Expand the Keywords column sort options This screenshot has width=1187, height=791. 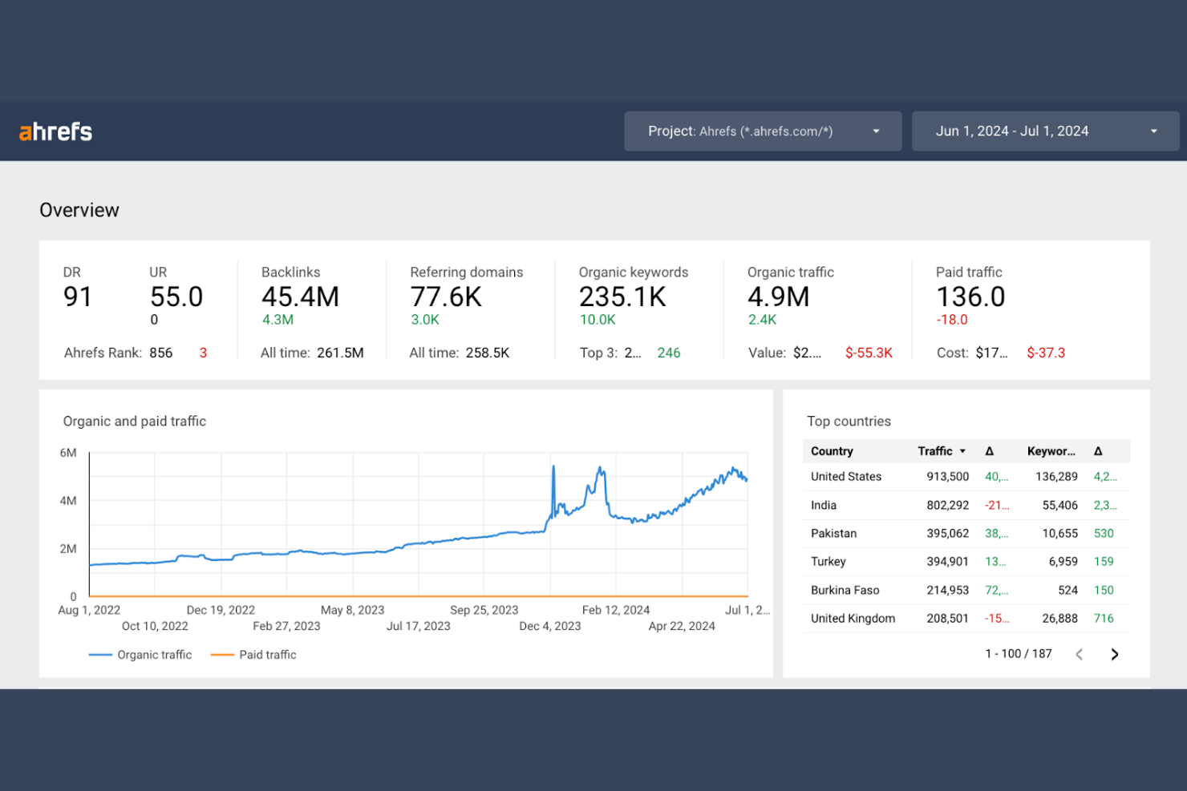pos(1051,450)
